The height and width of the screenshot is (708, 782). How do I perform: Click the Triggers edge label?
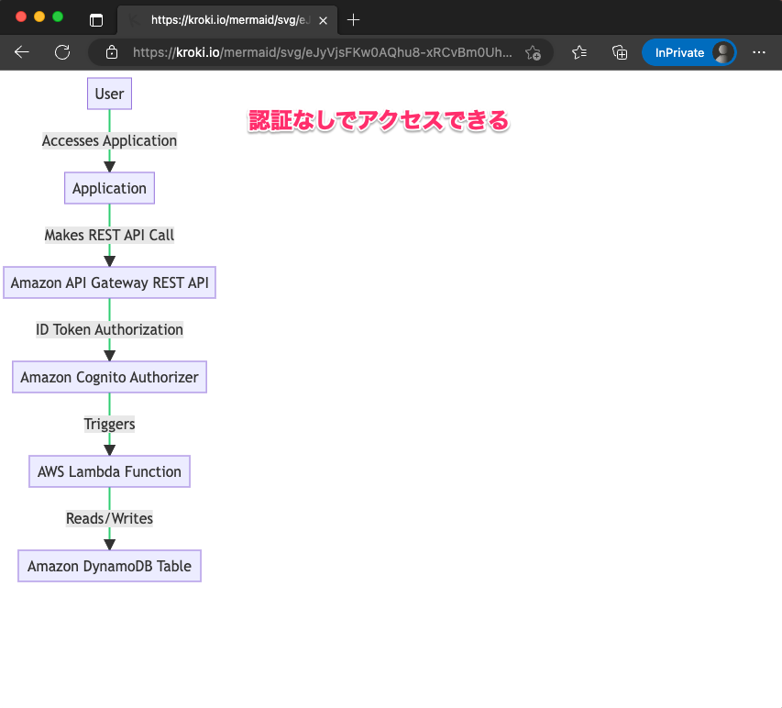click(x=109, y=424)
